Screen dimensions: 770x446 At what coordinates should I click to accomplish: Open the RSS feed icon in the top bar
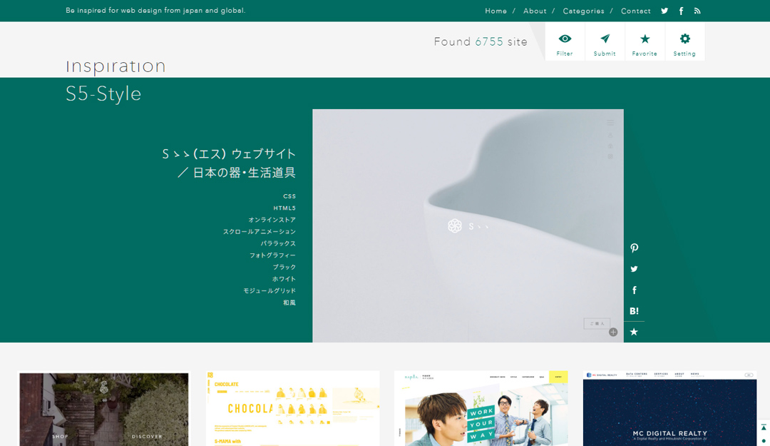697,11
